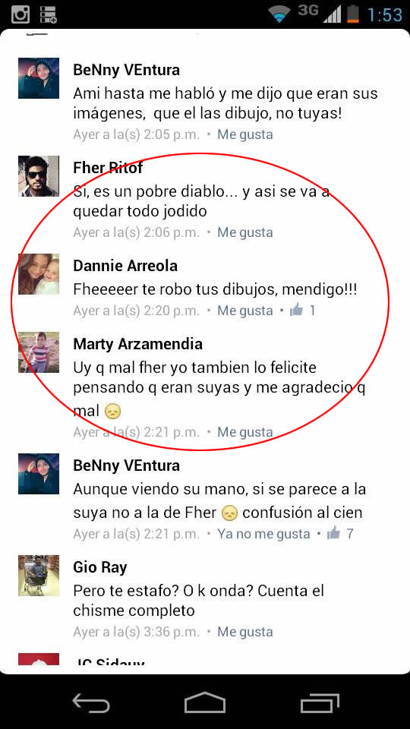Tap the battery indicator in status bar

click(353, 14)
